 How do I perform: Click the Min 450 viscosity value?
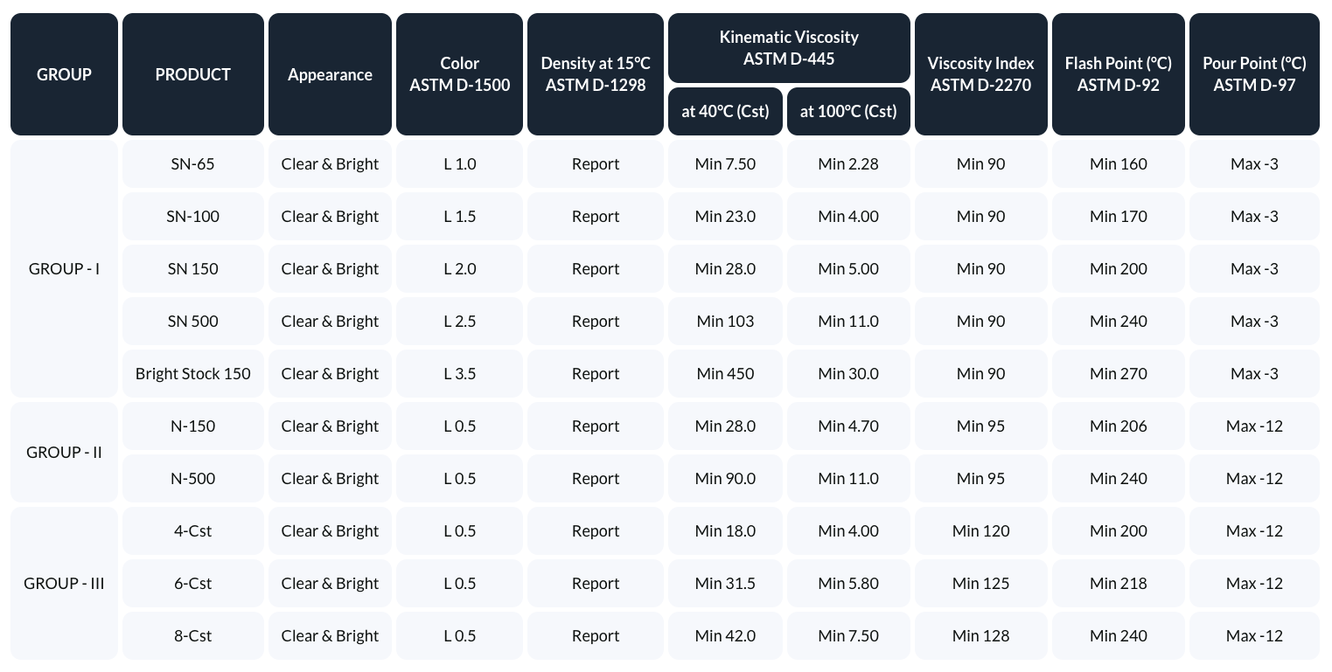(725, 373)
